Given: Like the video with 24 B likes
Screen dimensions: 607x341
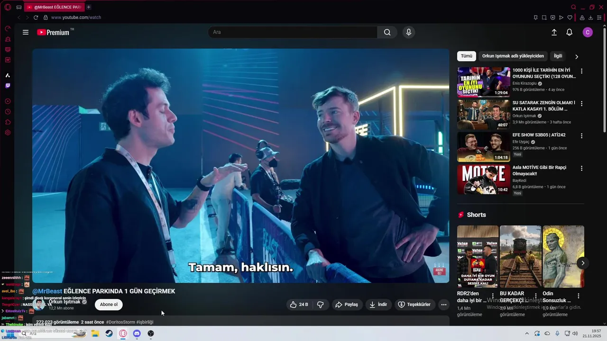Looking at the screenshot, I should [x=299, y=305].
